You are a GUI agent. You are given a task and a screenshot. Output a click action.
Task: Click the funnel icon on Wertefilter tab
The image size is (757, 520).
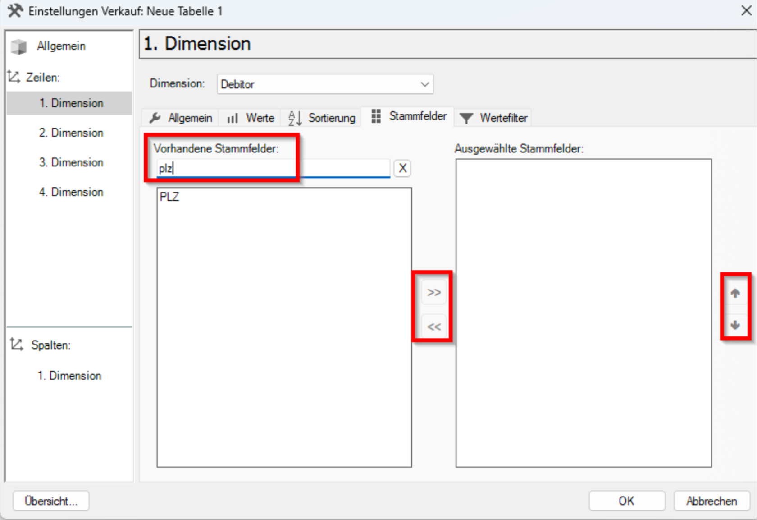[x=466, y=118]
